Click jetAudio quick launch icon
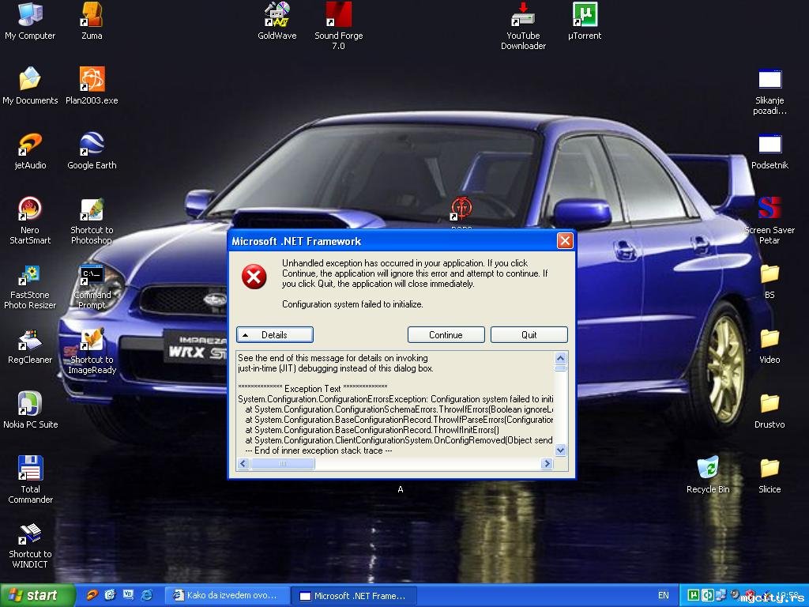 (92, 596)
